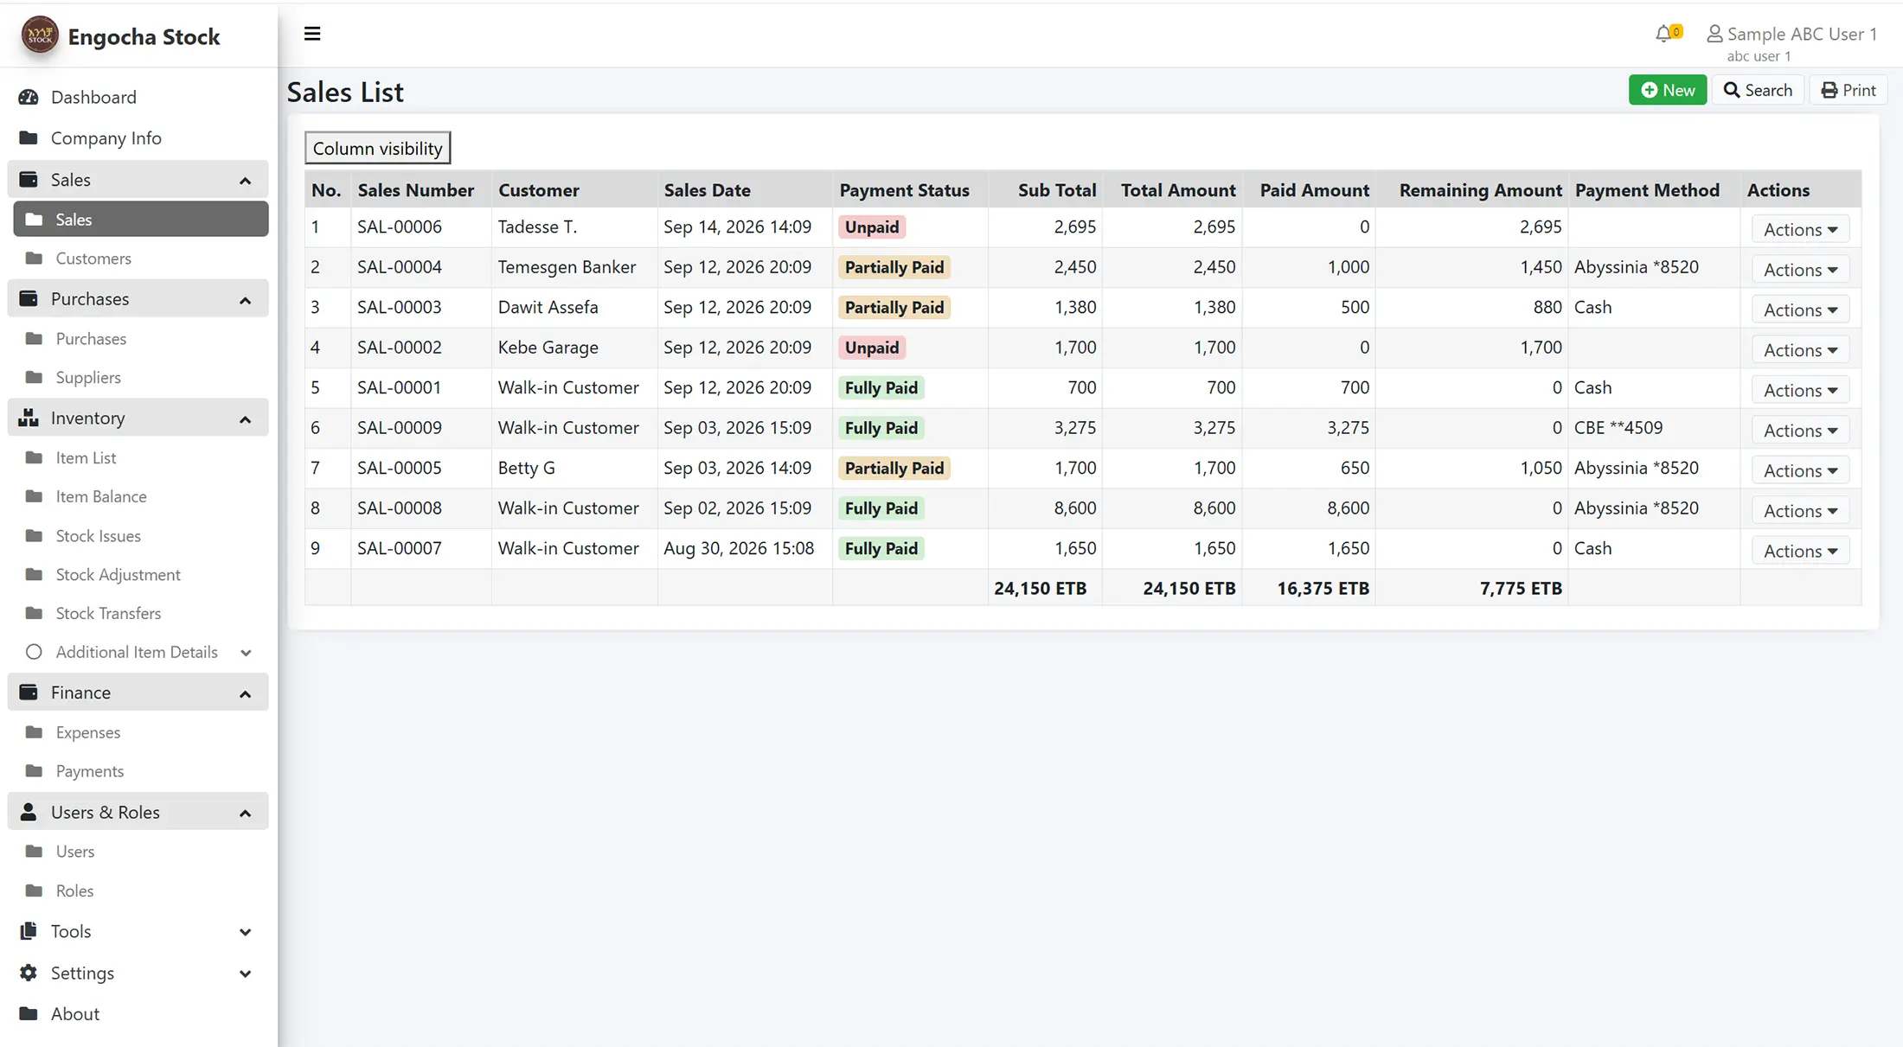Screen dimensions: 1903x1047
Task: Toggle the hamburger sidebar menu
Action: (x=312, y=34)
